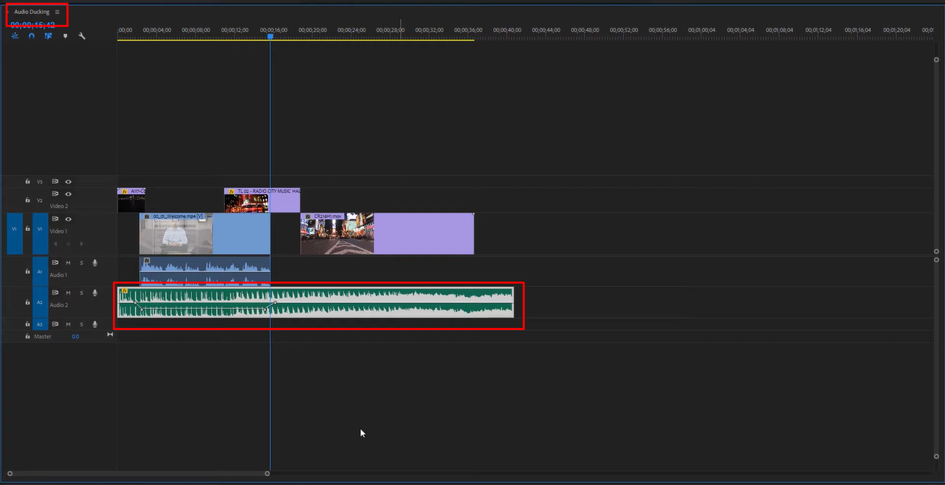Toggle sync lock for Audio 2
Screen dimensions: 945x485
pos(55,293)
